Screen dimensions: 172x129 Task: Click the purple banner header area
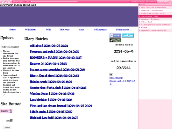[69, 17]
